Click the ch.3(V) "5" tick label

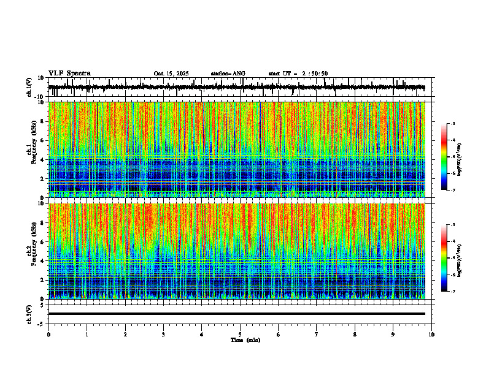tap(42, 305)
